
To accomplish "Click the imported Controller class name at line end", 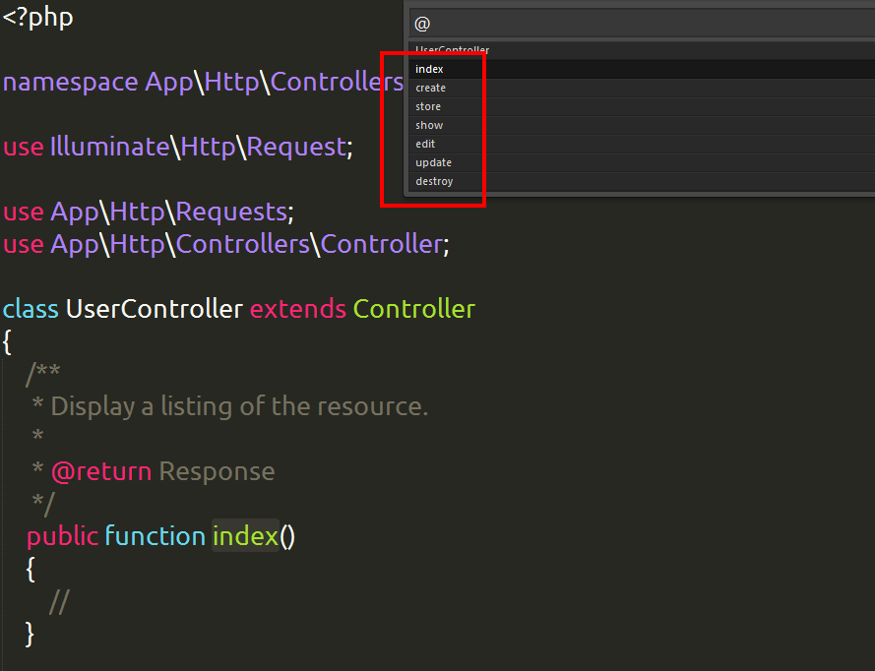I will (x=381, y=244).
